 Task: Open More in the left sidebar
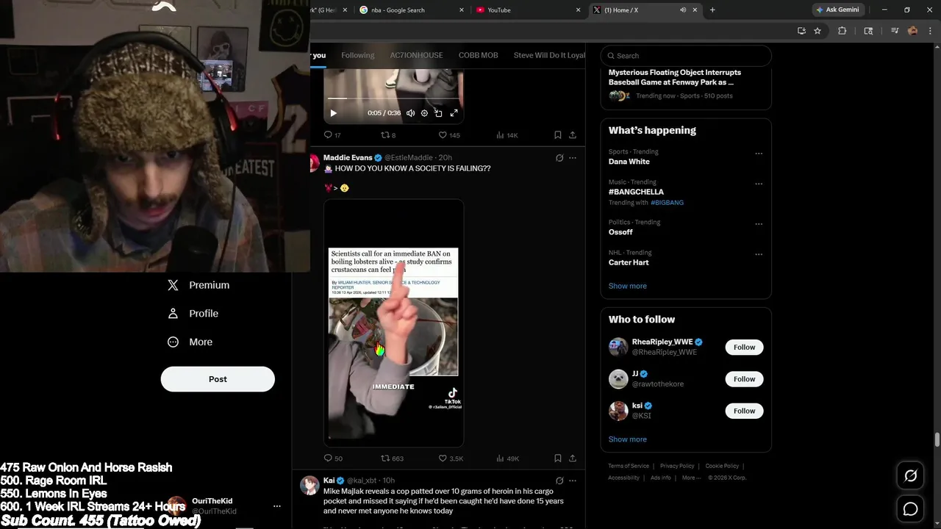tap(190, 342)
